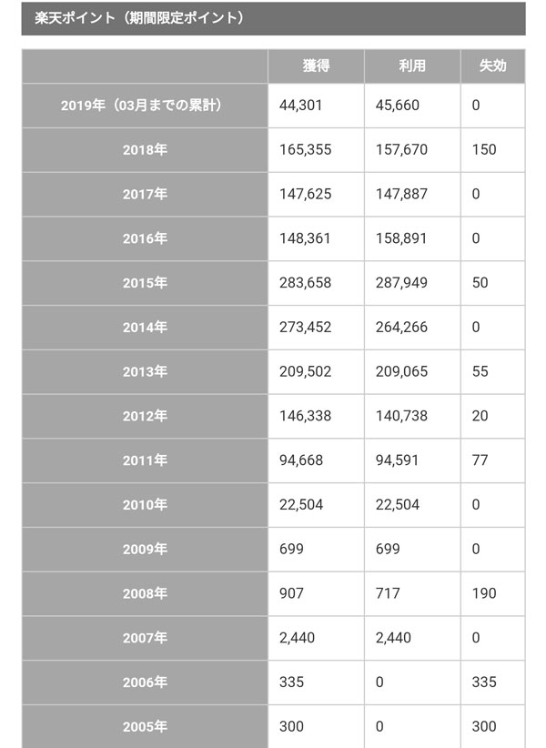
Task: Select the 907 earned value for 2008
Action: [293, 593]
